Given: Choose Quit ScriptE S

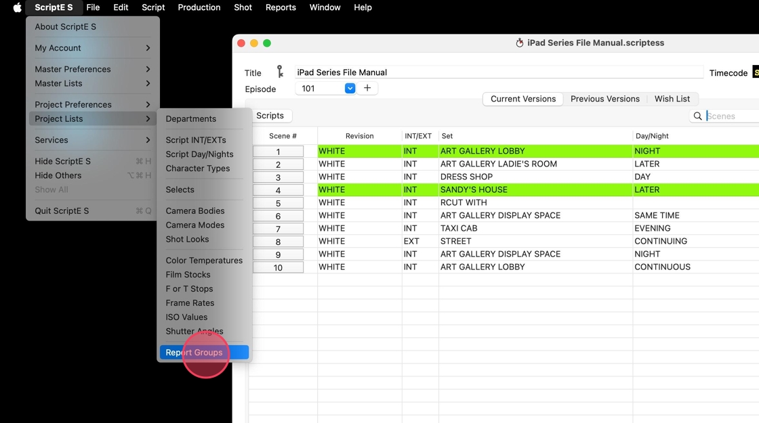Looking at the screenshot, I should (92, 210).
